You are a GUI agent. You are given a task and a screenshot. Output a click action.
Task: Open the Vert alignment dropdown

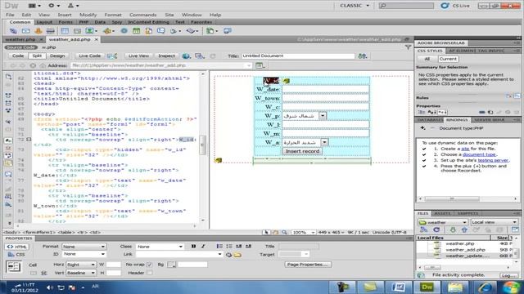81,273
